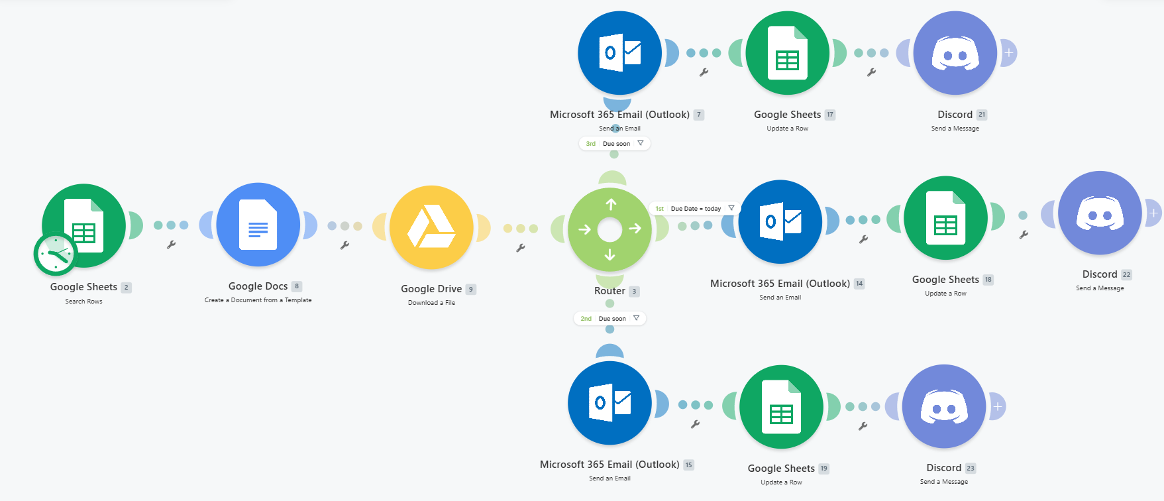Click funnel icon on Due Date = today filter

pyautogui.click(x=731, y=208)
